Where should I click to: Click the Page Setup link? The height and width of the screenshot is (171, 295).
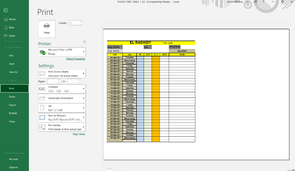79,134
